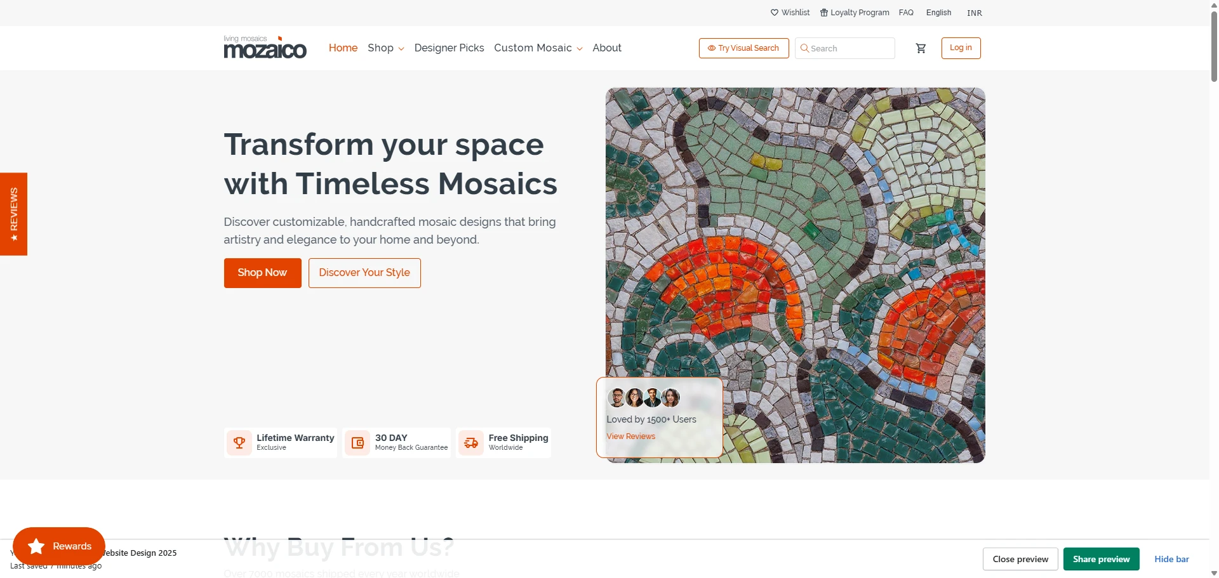
Task: Open the REVIEWS side tab
Action: tap(13, 214)
